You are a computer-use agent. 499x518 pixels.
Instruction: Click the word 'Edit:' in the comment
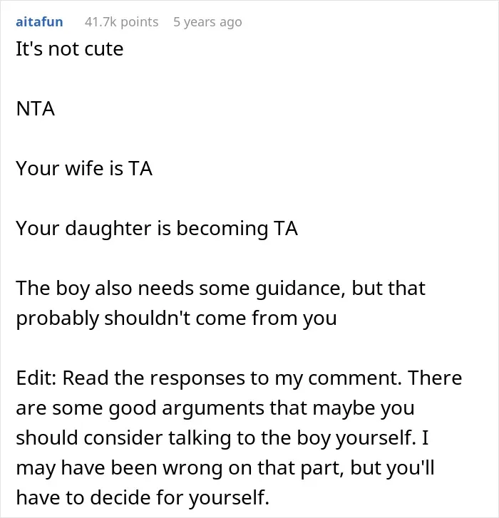(36, 378)
